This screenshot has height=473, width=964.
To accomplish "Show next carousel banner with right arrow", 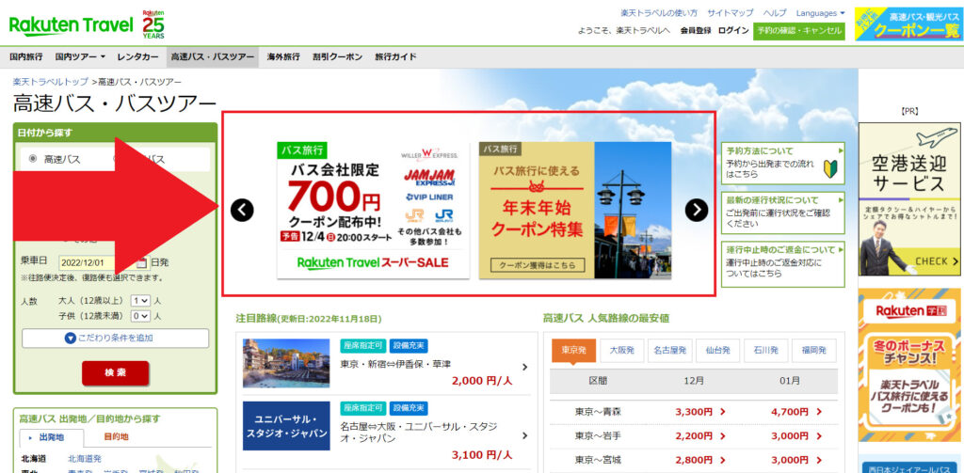I will click(x=696, y=210).
